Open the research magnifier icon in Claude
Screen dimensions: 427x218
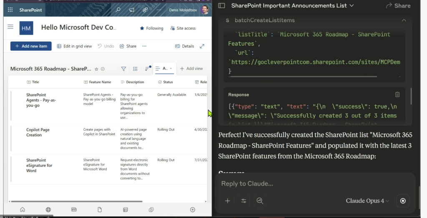(x=260, y=201)
